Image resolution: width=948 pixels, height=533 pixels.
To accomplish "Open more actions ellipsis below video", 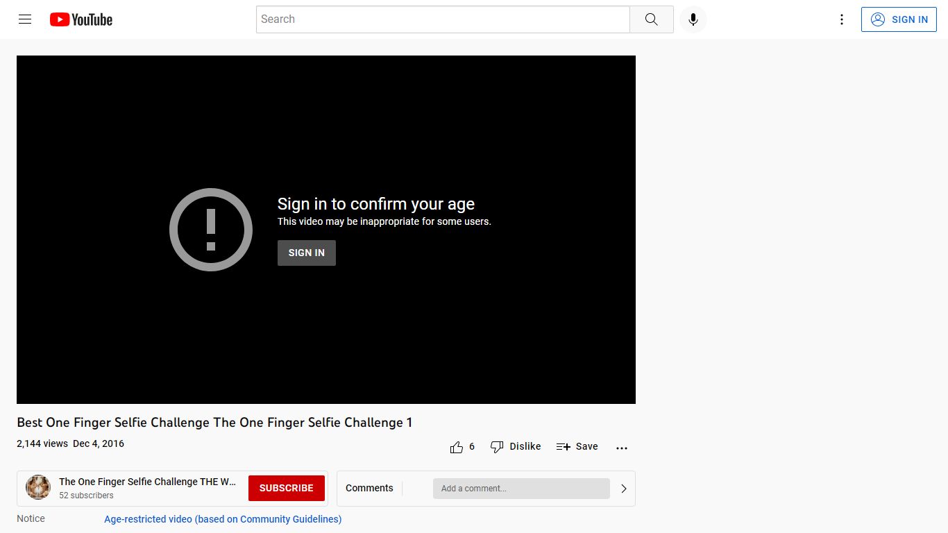I will click(622, 448).
